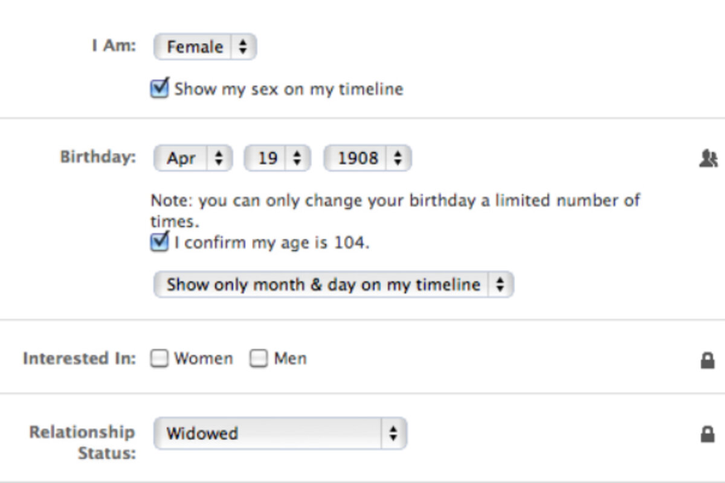
Task: Click the timeline display dropdown arrows
Action: (500, 284)
